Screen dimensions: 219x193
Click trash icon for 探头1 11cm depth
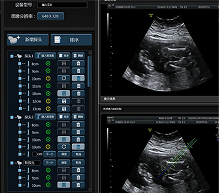click(78, 86)
